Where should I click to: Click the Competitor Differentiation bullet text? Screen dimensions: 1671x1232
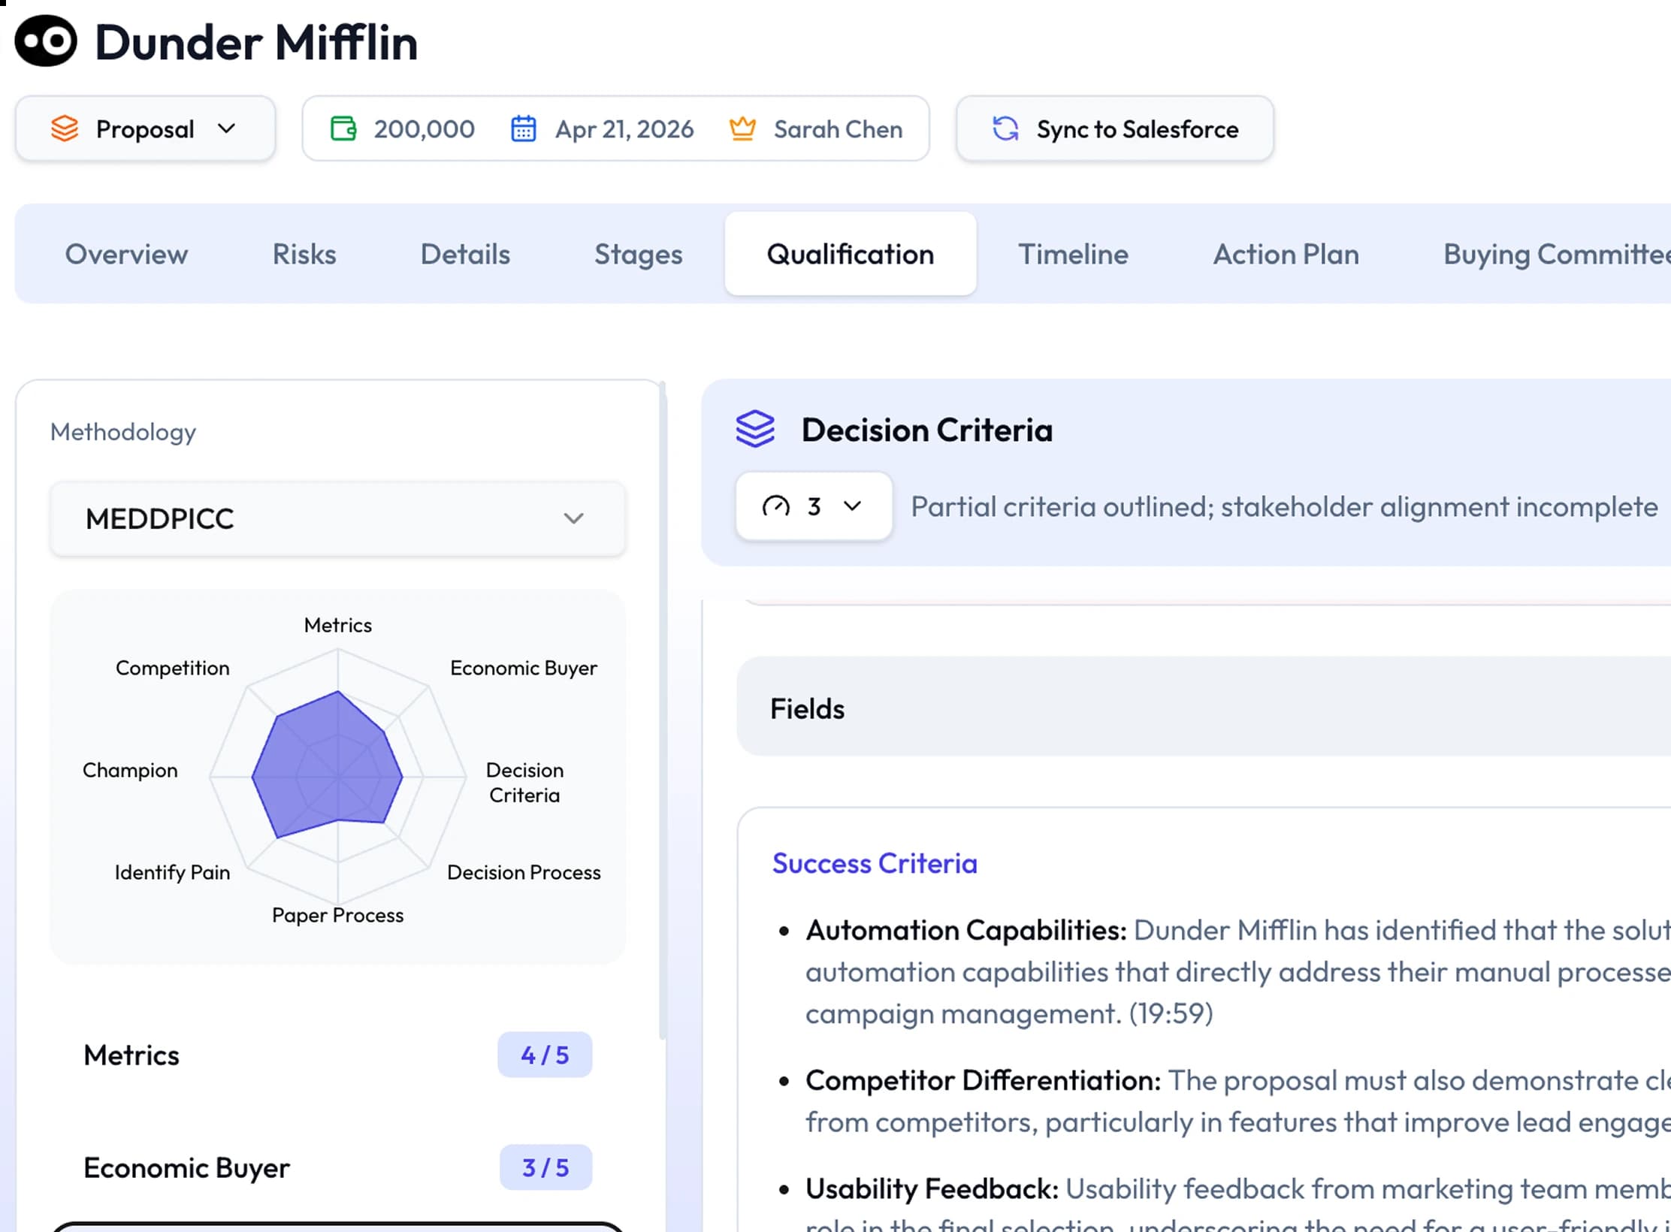tap(1238, 1101)
